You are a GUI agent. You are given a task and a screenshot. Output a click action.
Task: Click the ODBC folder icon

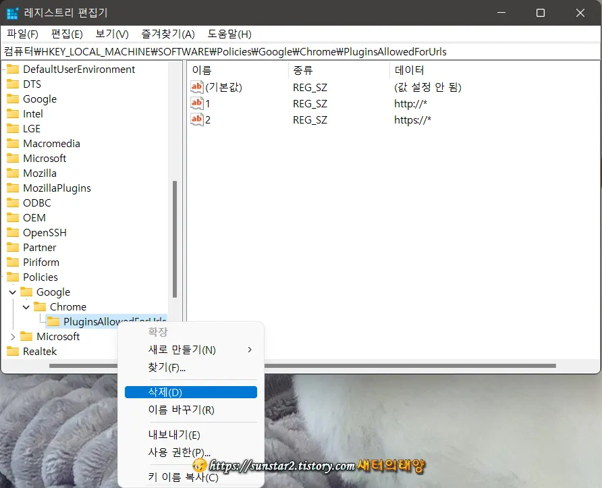click(13, 203)
